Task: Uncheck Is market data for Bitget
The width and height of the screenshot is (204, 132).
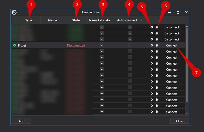Action: pyautogui.click(x=102, y=45)
